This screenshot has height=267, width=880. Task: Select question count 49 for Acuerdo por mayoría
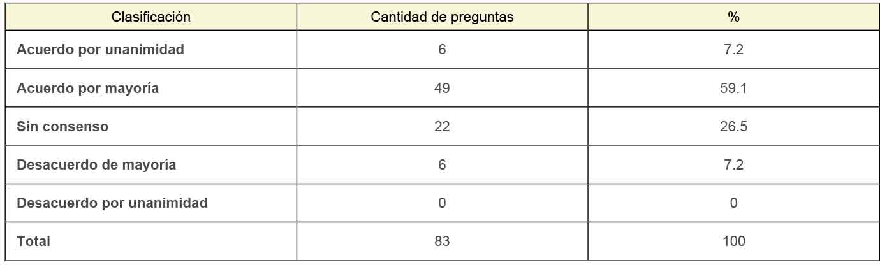(x=442, y=89)
